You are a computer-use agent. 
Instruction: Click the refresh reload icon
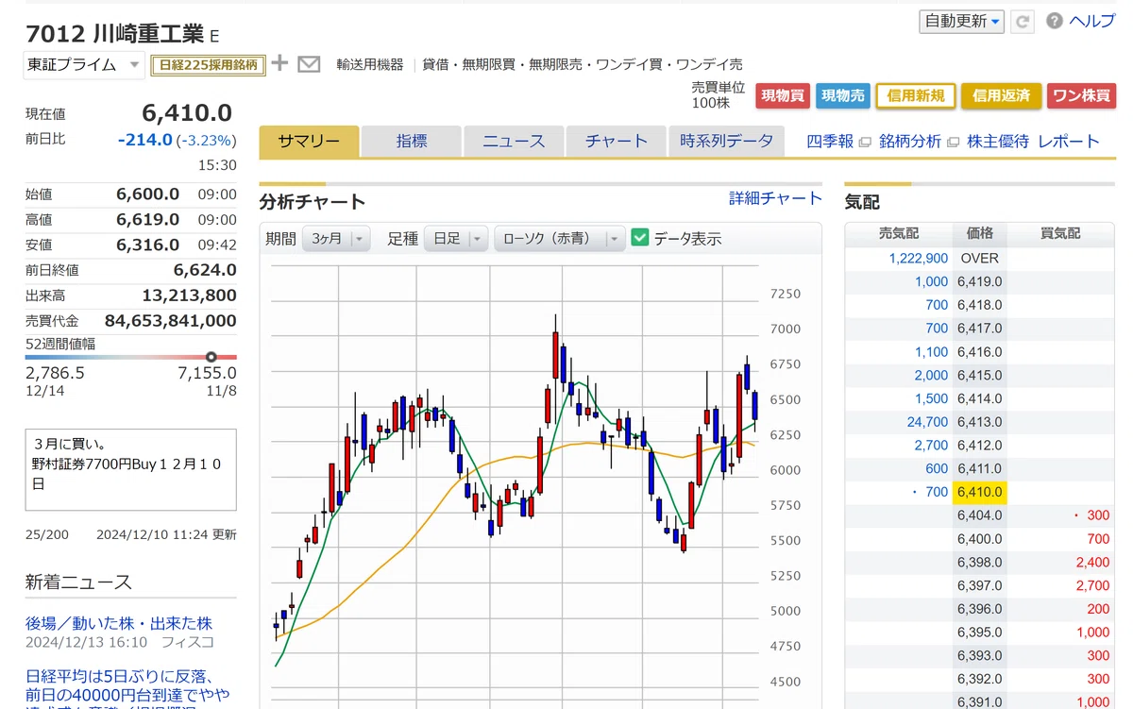(x=1022, y=22)
